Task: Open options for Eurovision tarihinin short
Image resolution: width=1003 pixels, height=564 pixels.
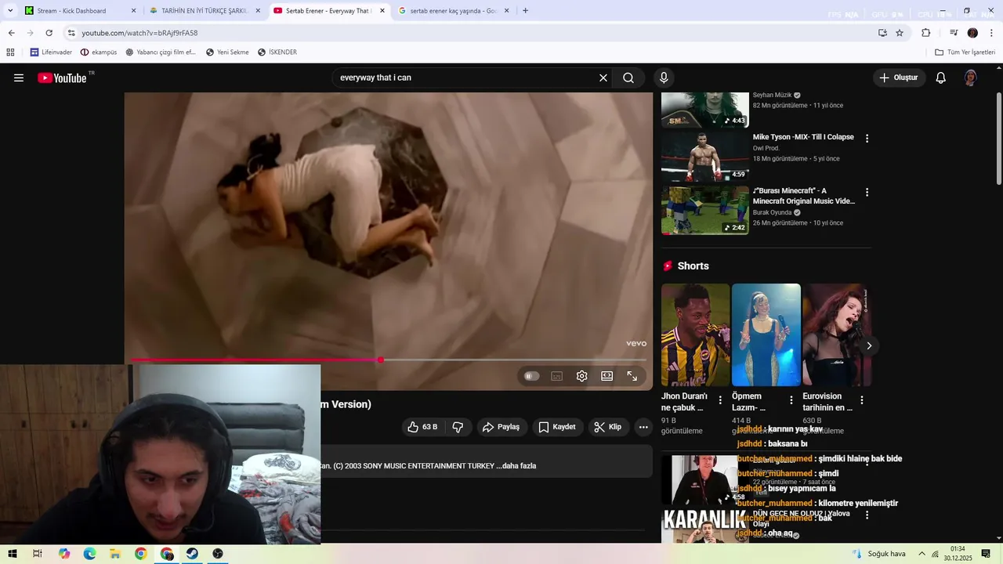Action: [861, 400]
